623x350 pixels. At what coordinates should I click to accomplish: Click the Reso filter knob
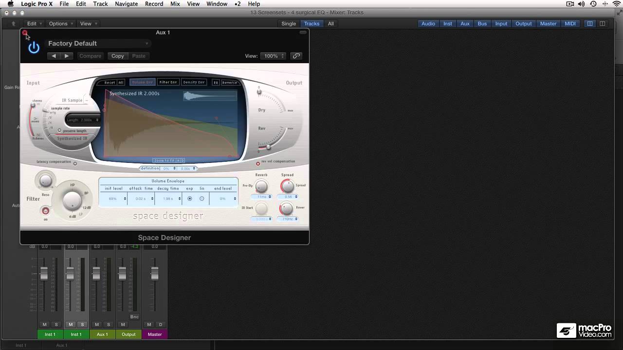tap(45, 181)
